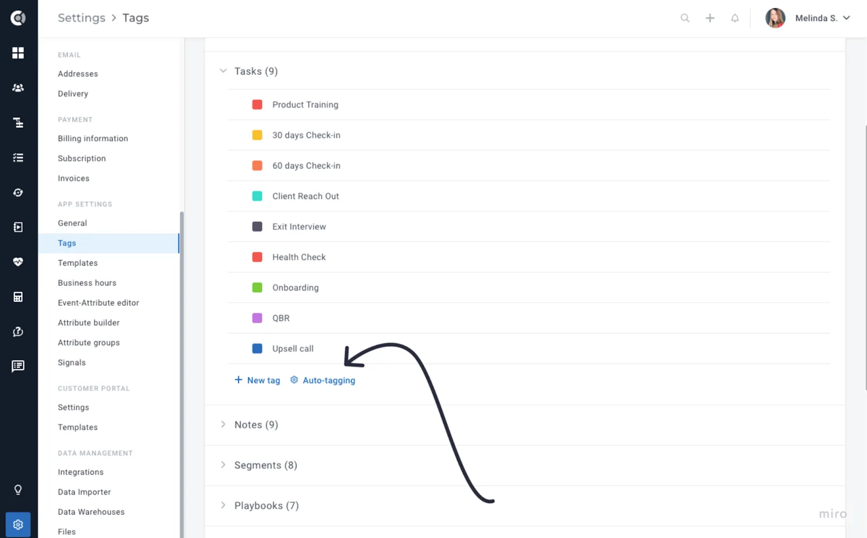Viewport: 867px width, 538px height.
Task: Select the Client Reach Out tag
Action: click(x=306, y=196)
